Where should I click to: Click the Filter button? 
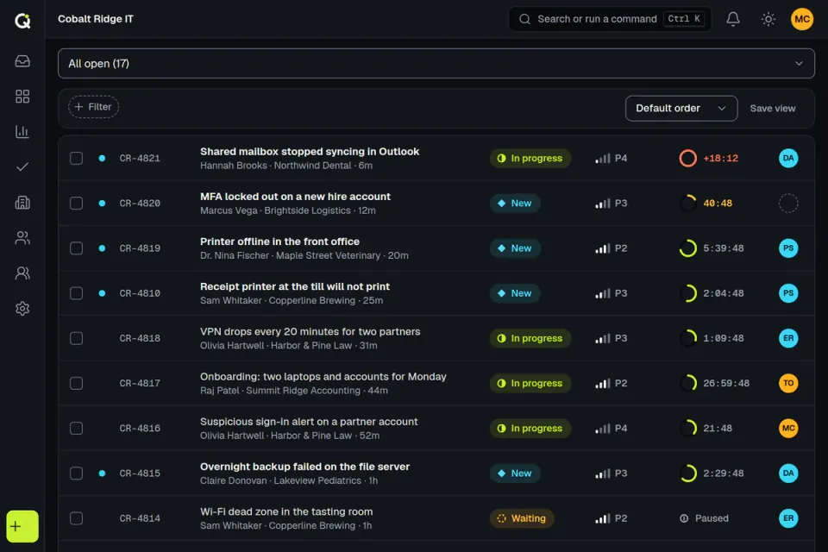pos(93,107)
